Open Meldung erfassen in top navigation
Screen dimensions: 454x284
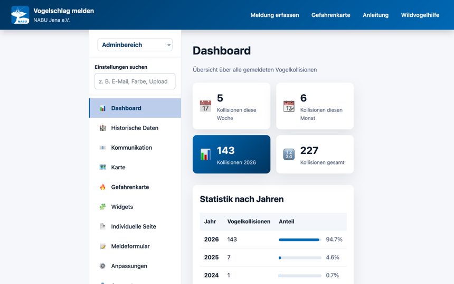coord(275,15)
